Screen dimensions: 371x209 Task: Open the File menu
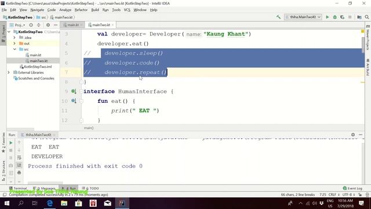click(4, 10)
